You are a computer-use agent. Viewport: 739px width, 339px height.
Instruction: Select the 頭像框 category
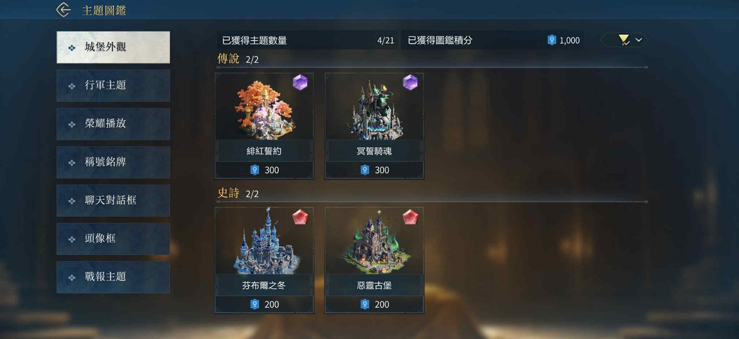point(113,239)
